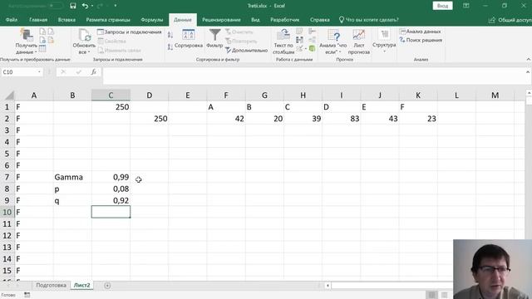Image resolution: width=532 pixels, height=299 pixels.
Task: Open the Подготовка sheet tab
Action: [51, 286]
